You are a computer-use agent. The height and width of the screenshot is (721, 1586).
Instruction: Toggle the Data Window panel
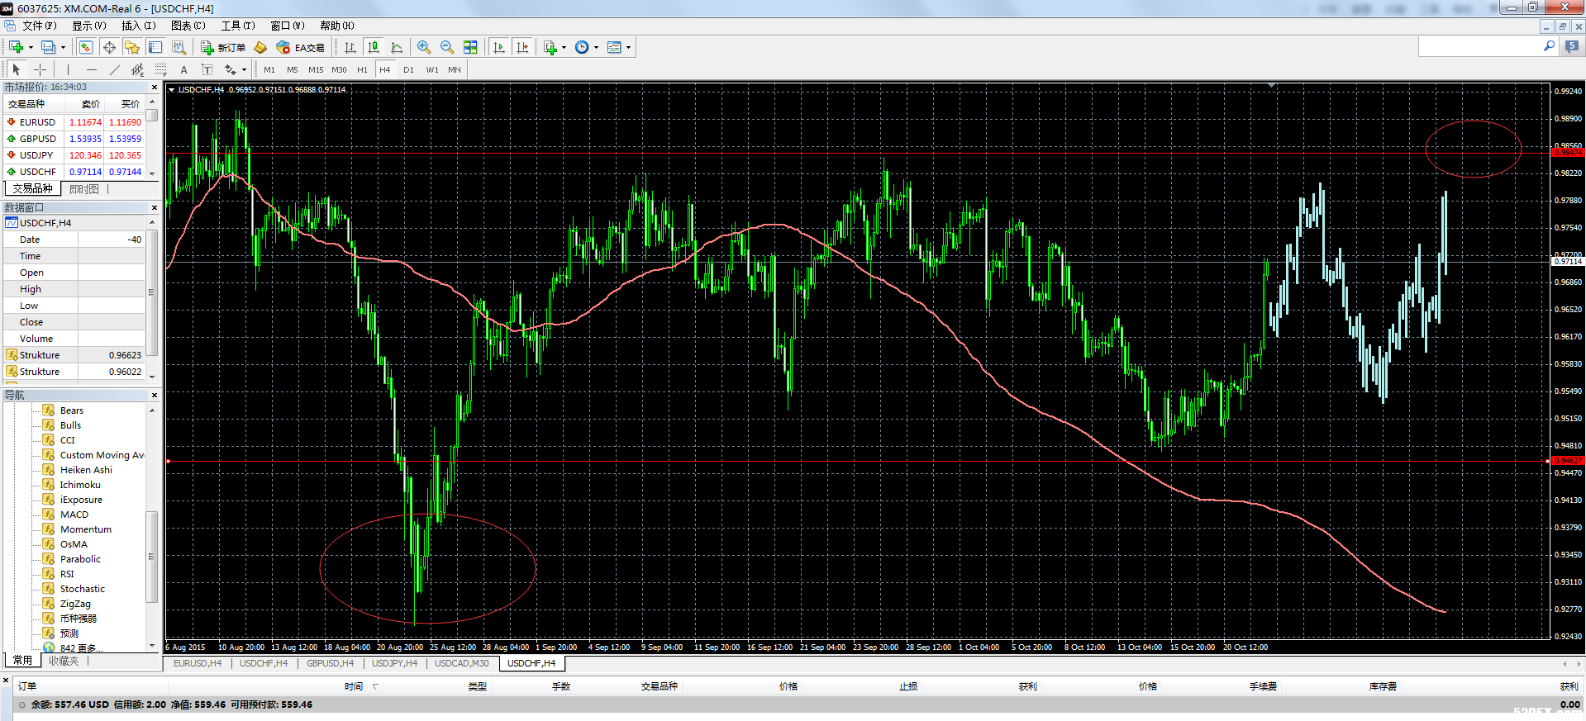click(x=109, y=47)
